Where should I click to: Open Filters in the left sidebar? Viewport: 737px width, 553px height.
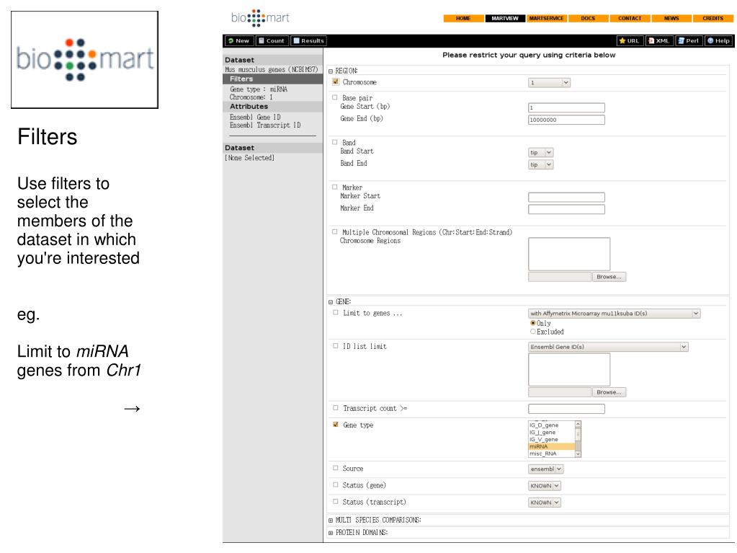pyautogui.click(x=272, y=79)
